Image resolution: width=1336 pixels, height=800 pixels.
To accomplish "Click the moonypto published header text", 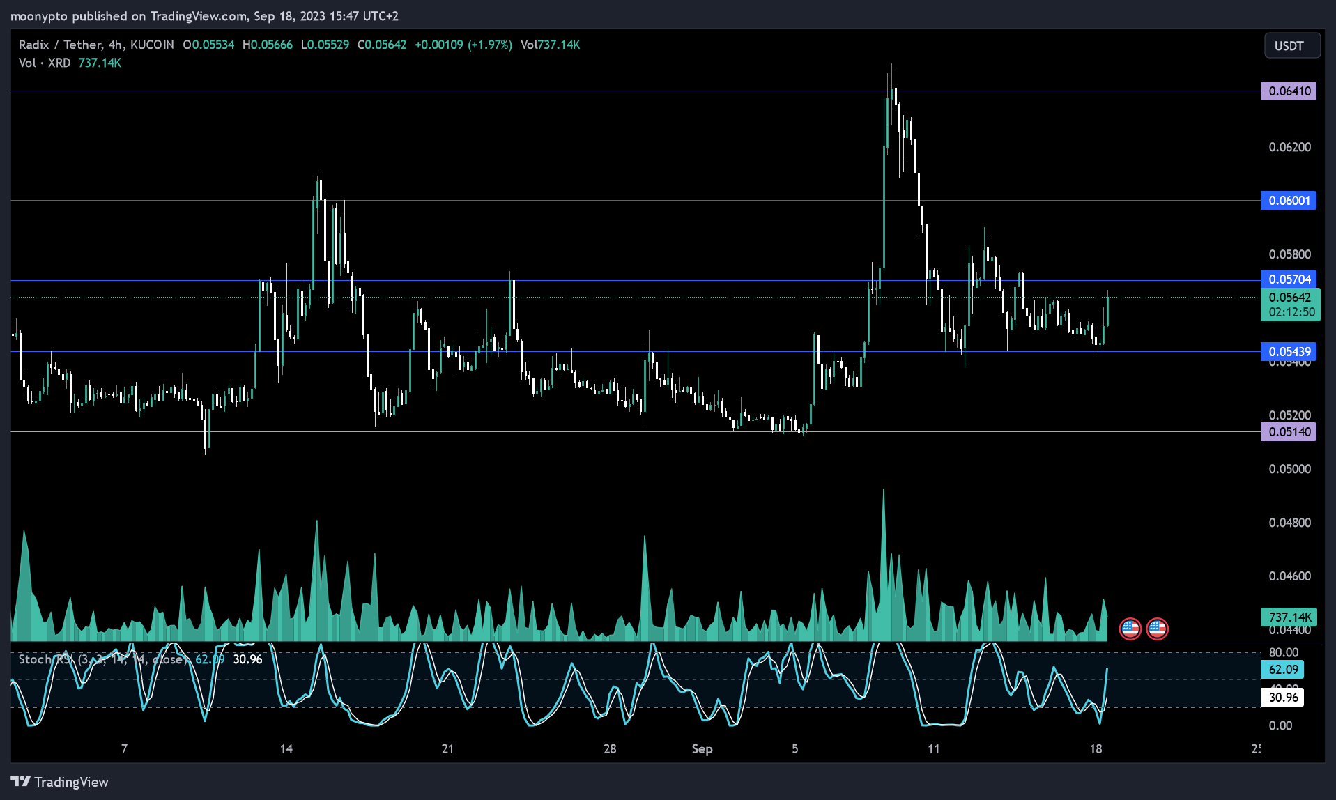I will (x=204, y=16).
